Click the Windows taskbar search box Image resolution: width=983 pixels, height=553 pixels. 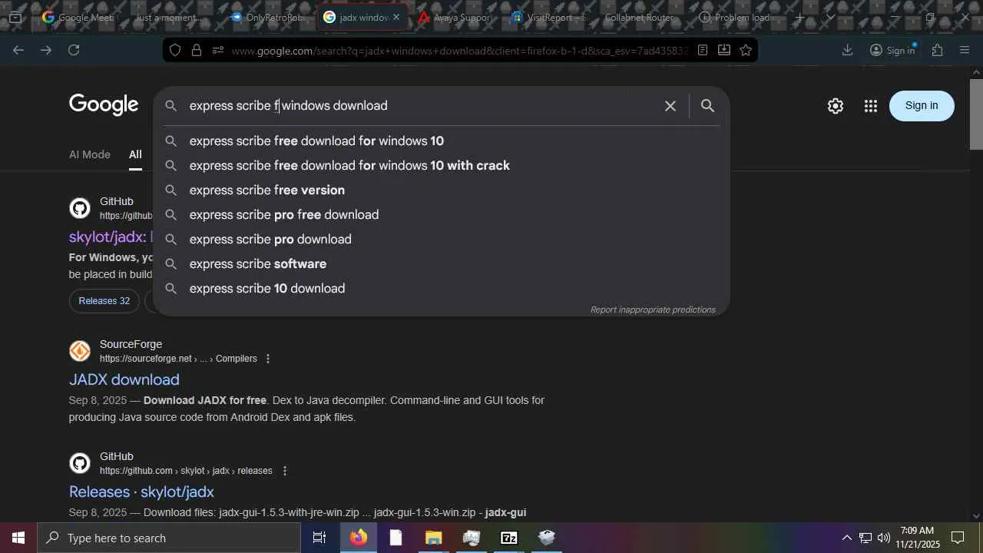coord(169,538)
